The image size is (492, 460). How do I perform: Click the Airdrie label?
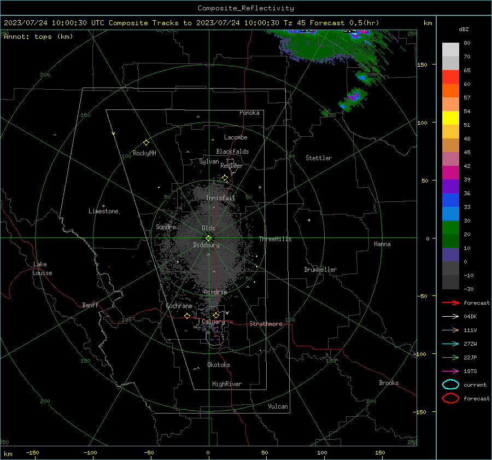215,292
